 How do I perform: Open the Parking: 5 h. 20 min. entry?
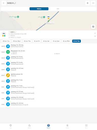(17, 45)
